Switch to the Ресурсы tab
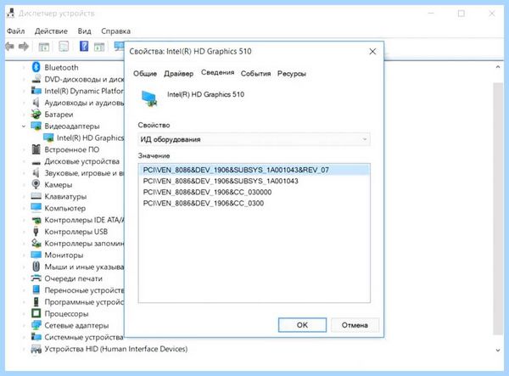The width and height of the screenshot is (509, 376). click(x=292, y=74)
